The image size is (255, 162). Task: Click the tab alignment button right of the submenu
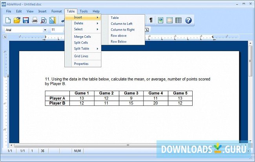pyautogui.click(x=147, y=30)
